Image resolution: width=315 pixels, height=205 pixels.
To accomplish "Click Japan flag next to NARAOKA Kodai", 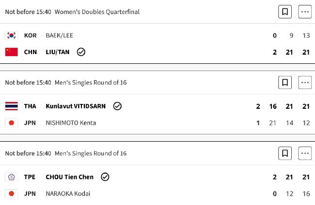I will pos(12,193).
